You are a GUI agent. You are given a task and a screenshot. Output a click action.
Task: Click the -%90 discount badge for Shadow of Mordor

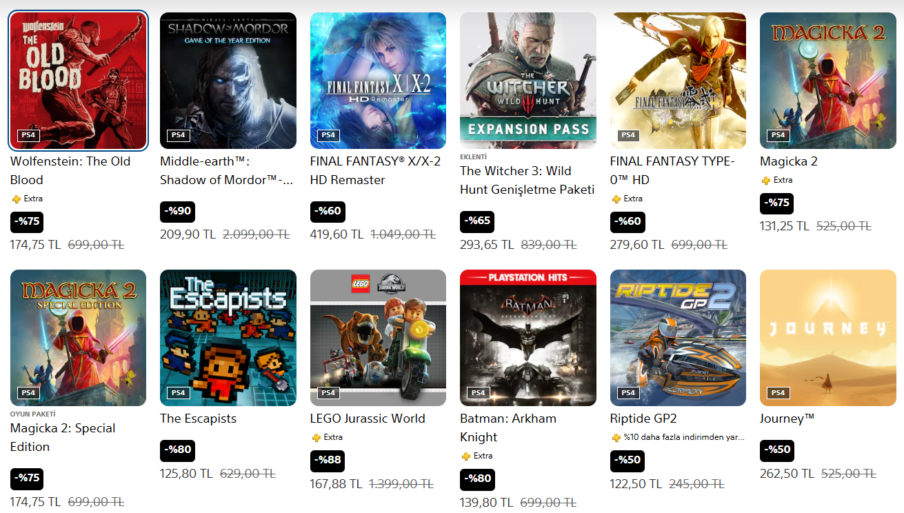177,212
